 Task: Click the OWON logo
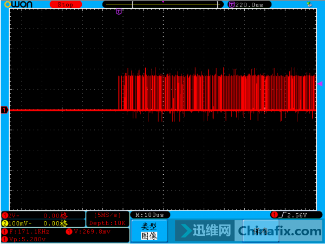click(17, 4)
